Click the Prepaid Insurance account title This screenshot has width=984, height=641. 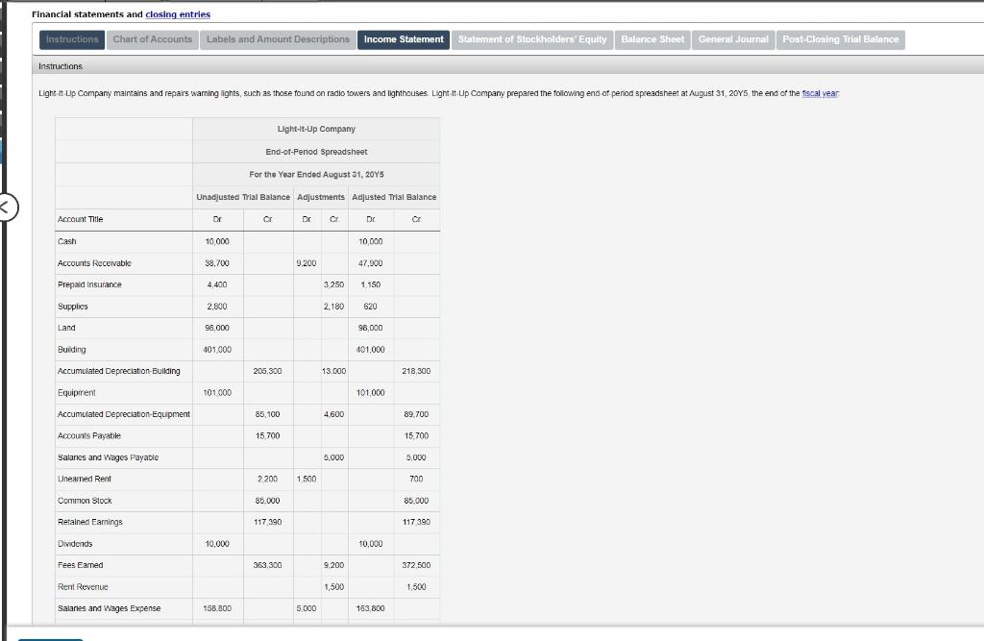pos(89,285)
